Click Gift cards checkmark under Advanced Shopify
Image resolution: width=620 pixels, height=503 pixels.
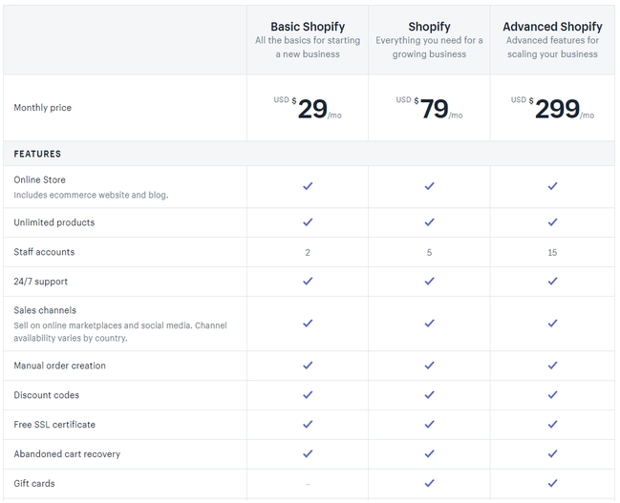pos(552,483)
